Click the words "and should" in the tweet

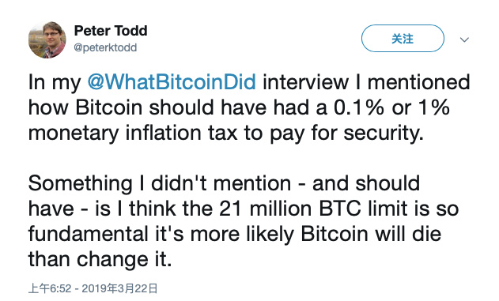coord(366,183)
